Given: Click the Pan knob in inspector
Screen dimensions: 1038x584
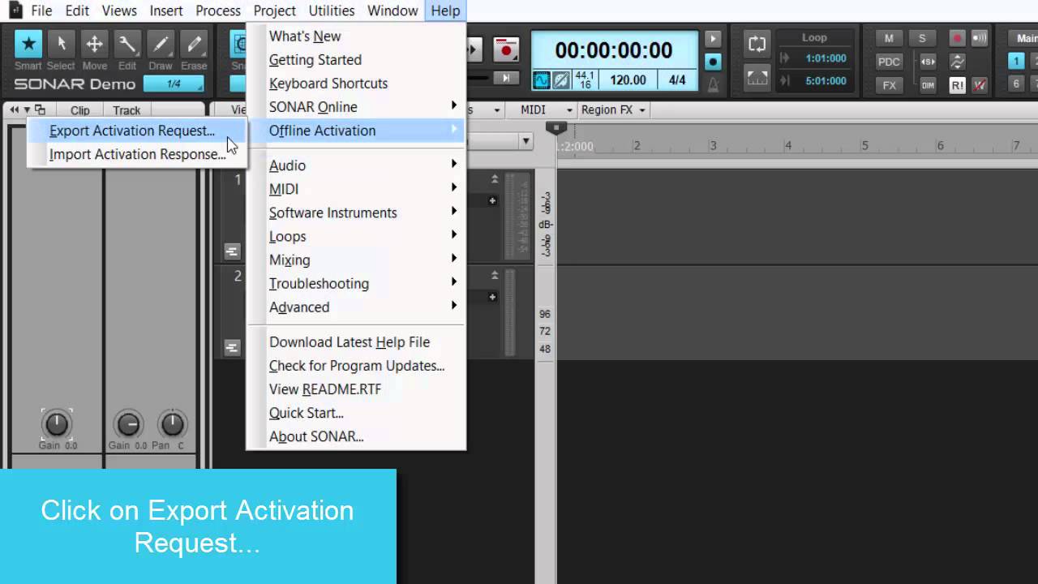Looking at the screenshot, I should pyautogui.click(x=172, y=423).
